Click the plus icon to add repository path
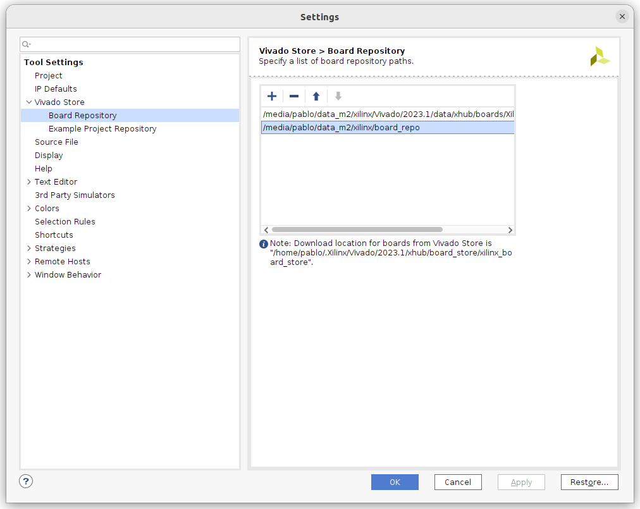Viewport: 640px width, 509px height. [272, 96]
